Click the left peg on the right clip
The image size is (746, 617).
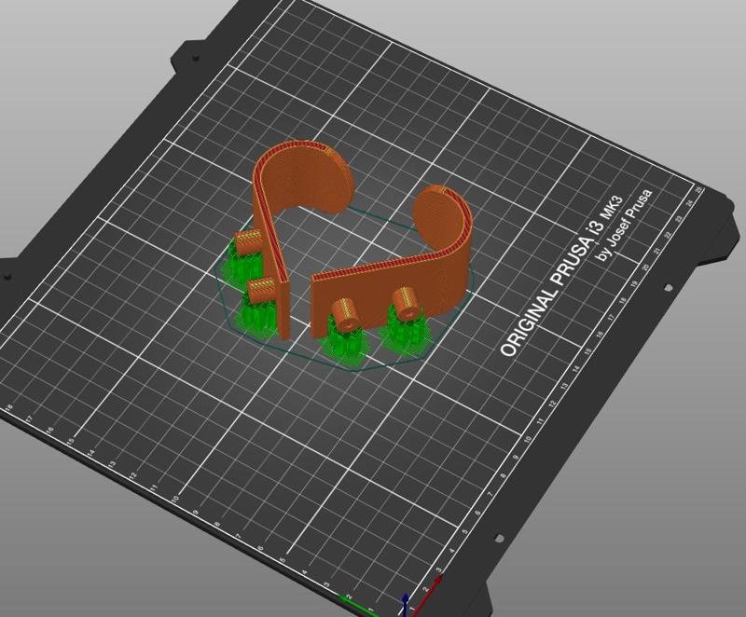click(345, 315)
